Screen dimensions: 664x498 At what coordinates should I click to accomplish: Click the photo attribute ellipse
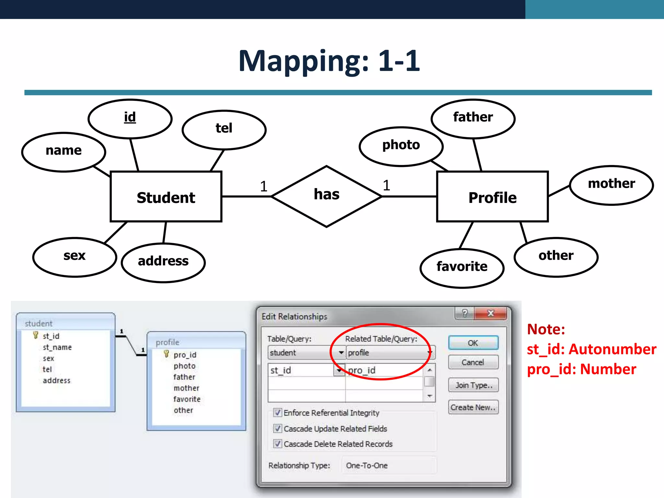click(401, 146)
